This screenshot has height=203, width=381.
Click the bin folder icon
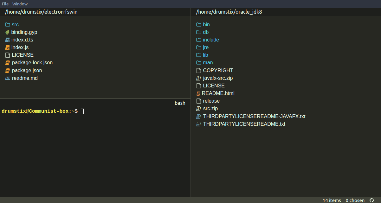click(x=199, y=24)
